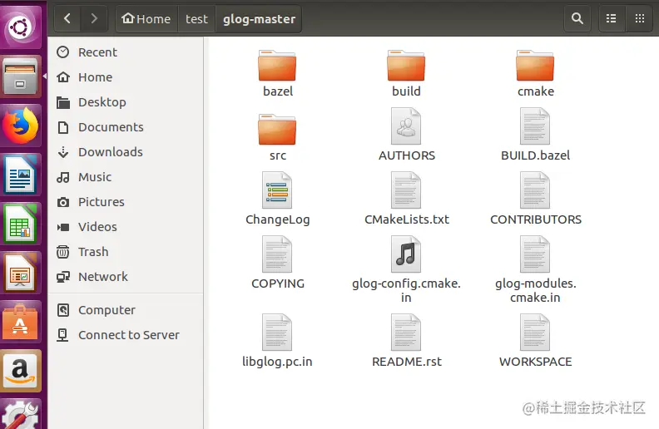Launch LibreOffice Writer from the dock

point(20,175)
